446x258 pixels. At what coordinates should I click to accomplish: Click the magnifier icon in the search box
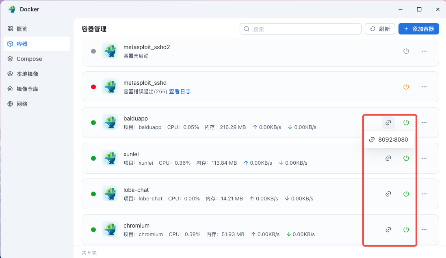247,29
